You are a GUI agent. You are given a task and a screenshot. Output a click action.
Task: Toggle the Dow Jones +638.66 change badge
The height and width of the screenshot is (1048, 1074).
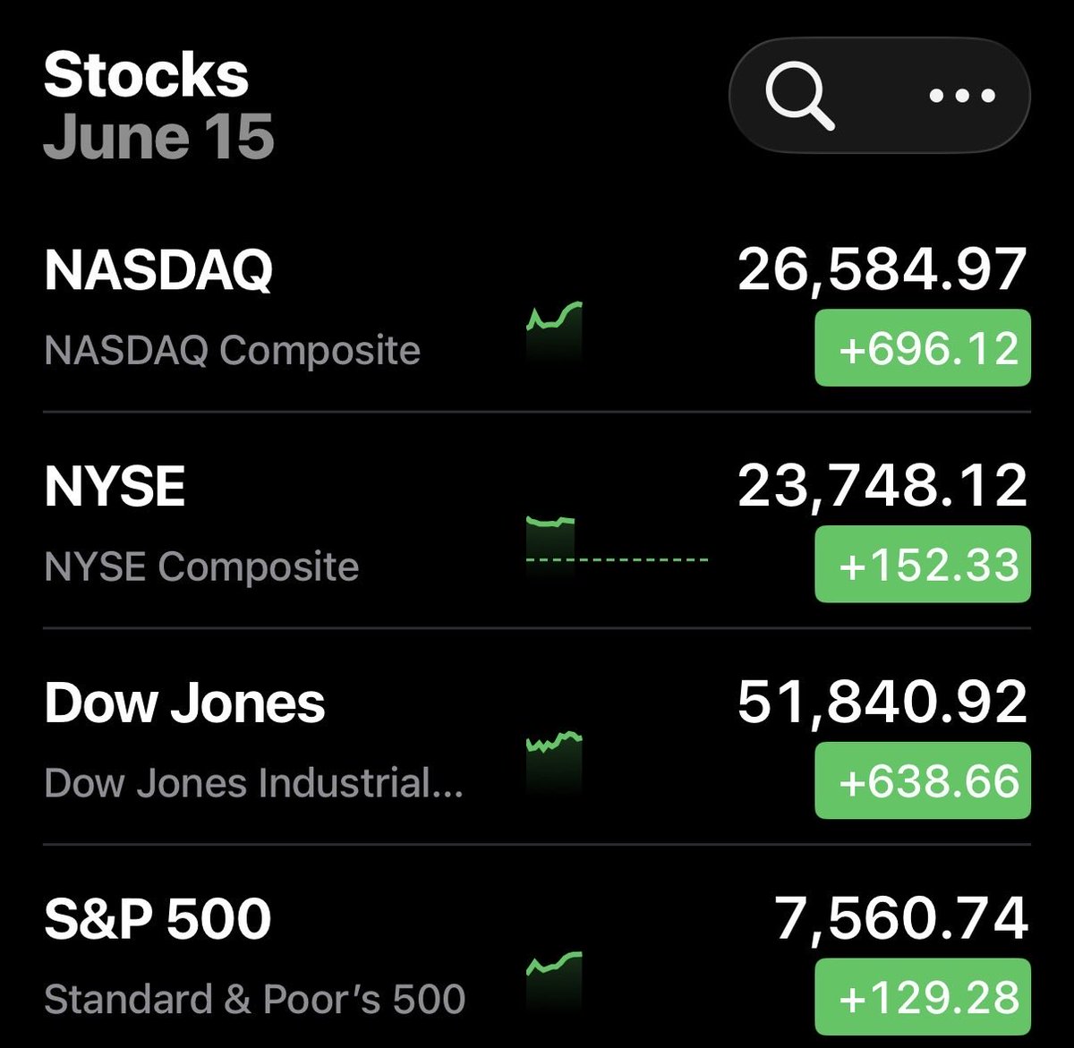(923, 780)
